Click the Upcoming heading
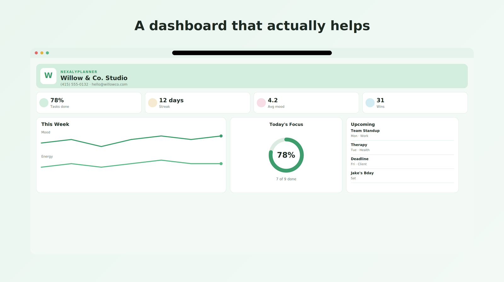 pos(363,124)
